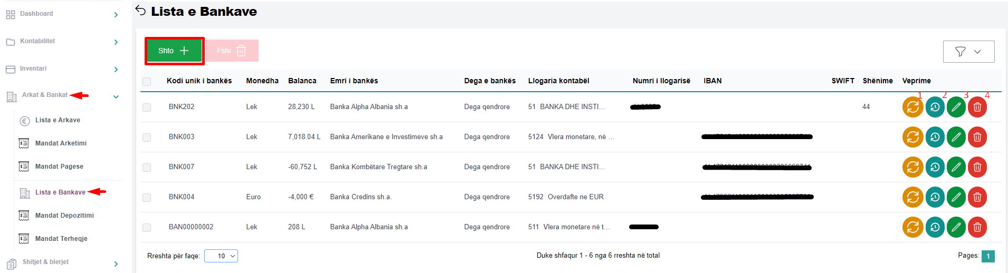
Task: Click the sync icon for BNK004
Action: point(912,197)
